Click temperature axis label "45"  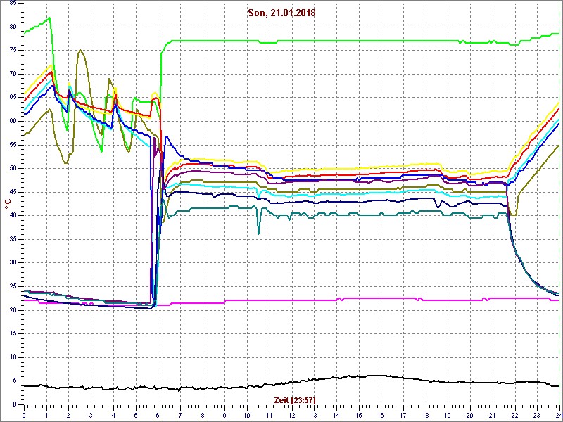point(12,192)
